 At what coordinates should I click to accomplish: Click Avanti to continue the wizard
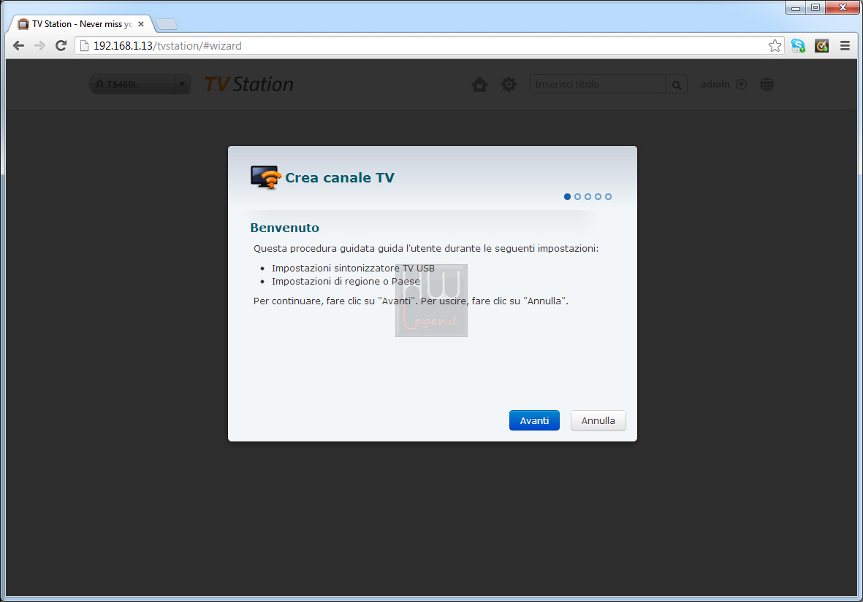point(534,420)
